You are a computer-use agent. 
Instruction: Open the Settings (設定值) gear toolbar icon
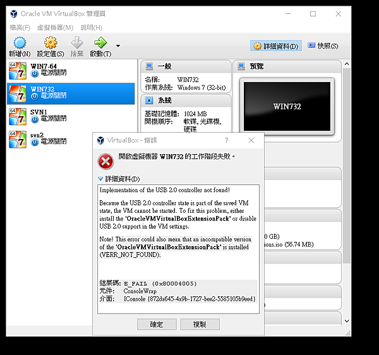51,43
